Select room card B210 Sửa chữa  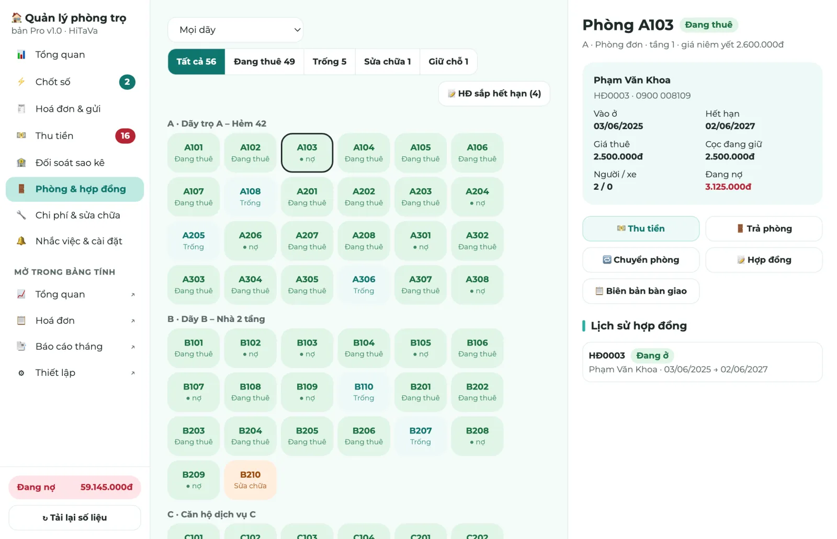click(250, 480)
